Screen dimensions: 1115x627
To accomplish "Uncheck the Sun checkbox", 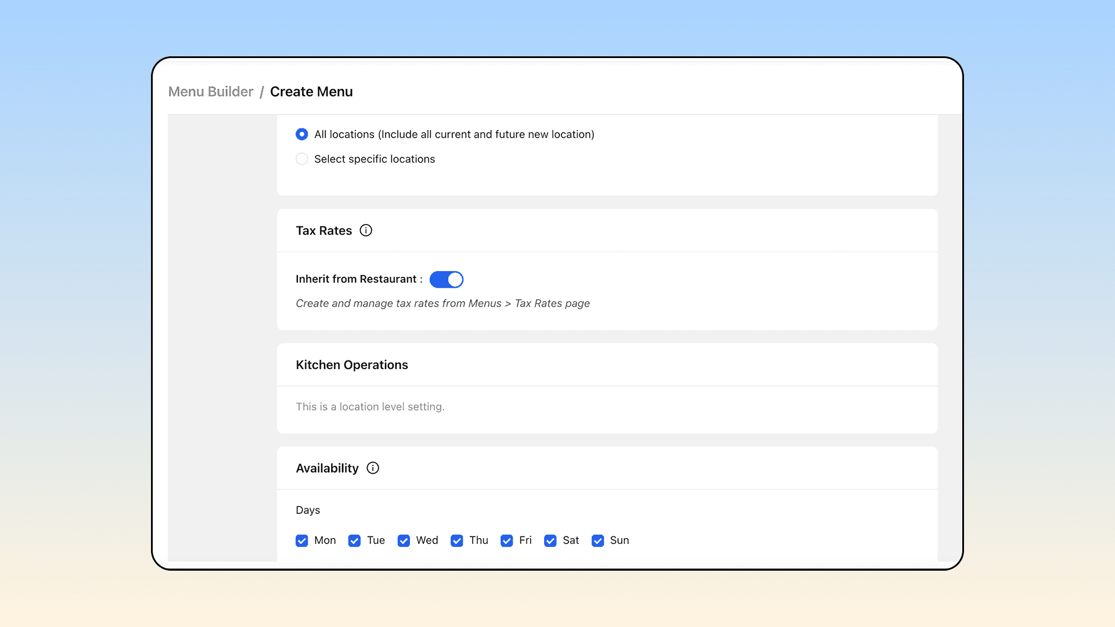I will coord(598,540).
